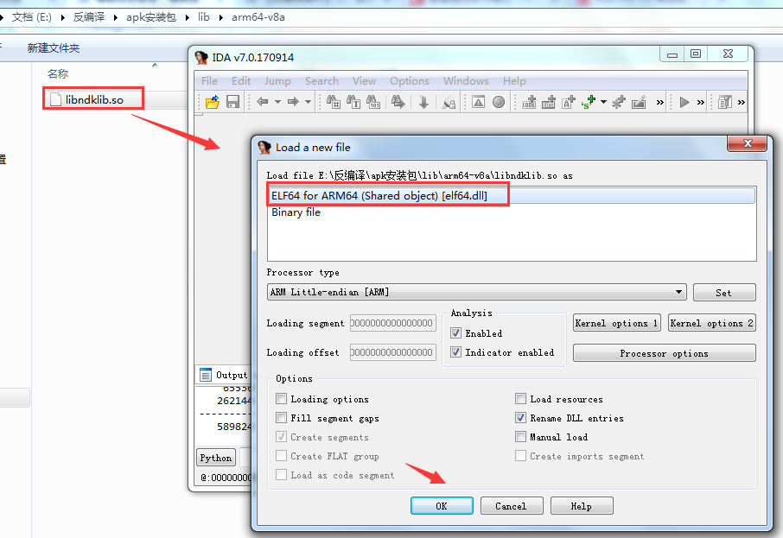Viewport: 783px width, 538px height.
Task: Click the gray circle stop icon
Action: click(x=499, y=102)
